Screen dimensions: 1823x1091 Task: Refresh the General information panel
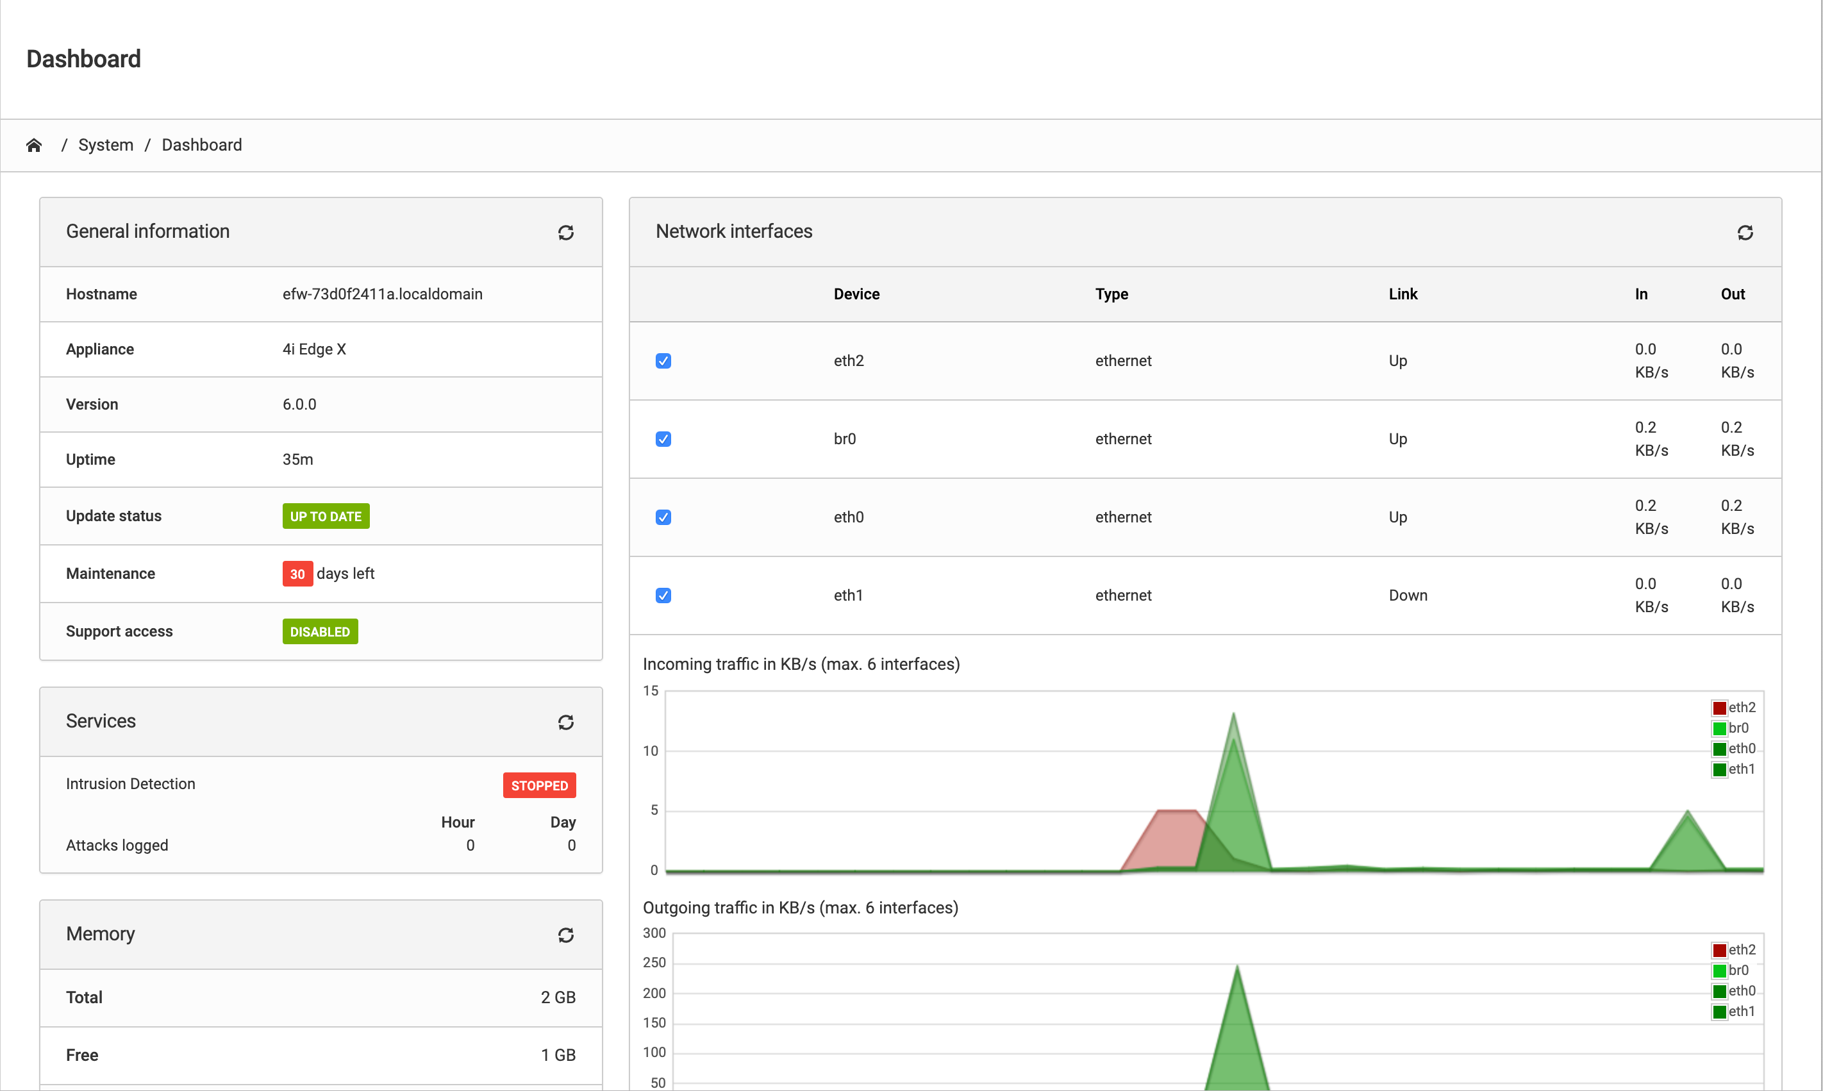pyautogui.click(x=565, y=232)
